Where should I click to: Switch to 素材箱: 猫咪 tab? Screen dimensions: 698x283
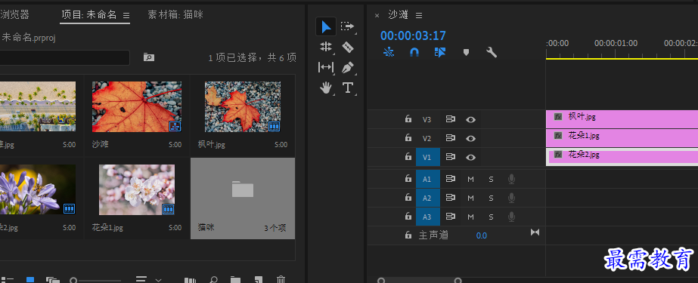pos(175,14)
